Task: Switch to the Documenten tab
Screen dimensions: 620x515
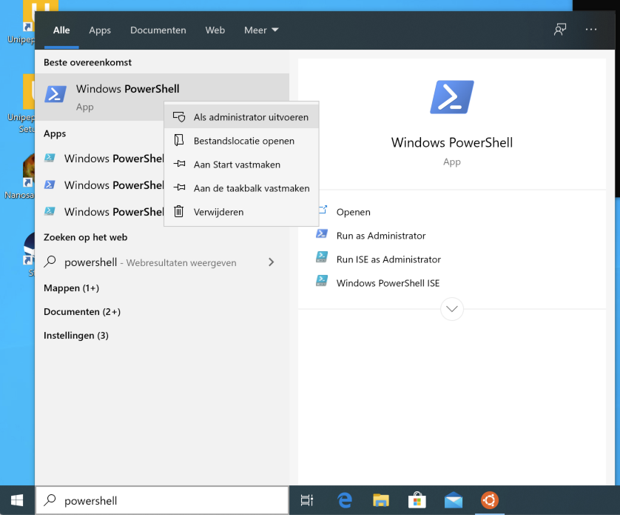Action: click(x=158, y=30)
